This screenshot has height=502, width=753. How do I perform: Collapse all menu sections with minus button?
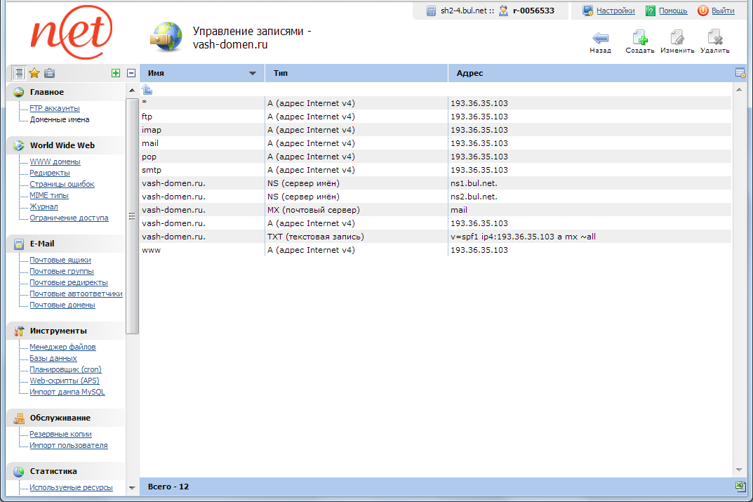coord(131,73)
